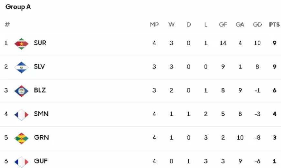281x168 pixels.
Task: Open the SUR team link
Action: click(40, 43)
